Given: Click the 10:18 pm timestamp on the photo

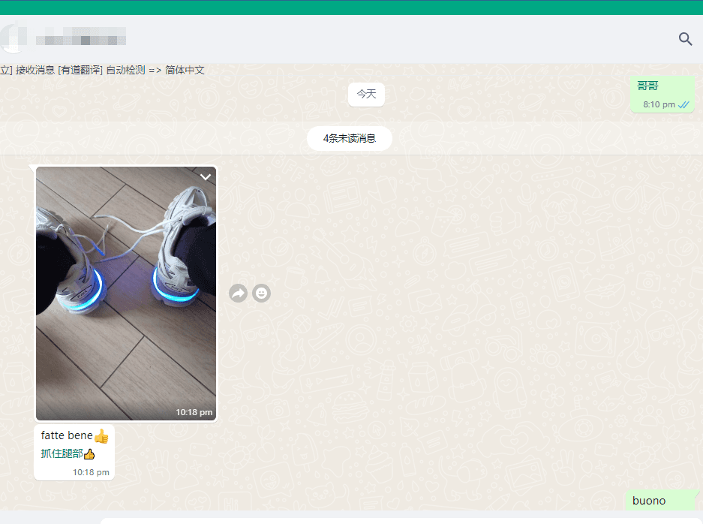Looking at the screenshot, I should [x=194, y=412].
